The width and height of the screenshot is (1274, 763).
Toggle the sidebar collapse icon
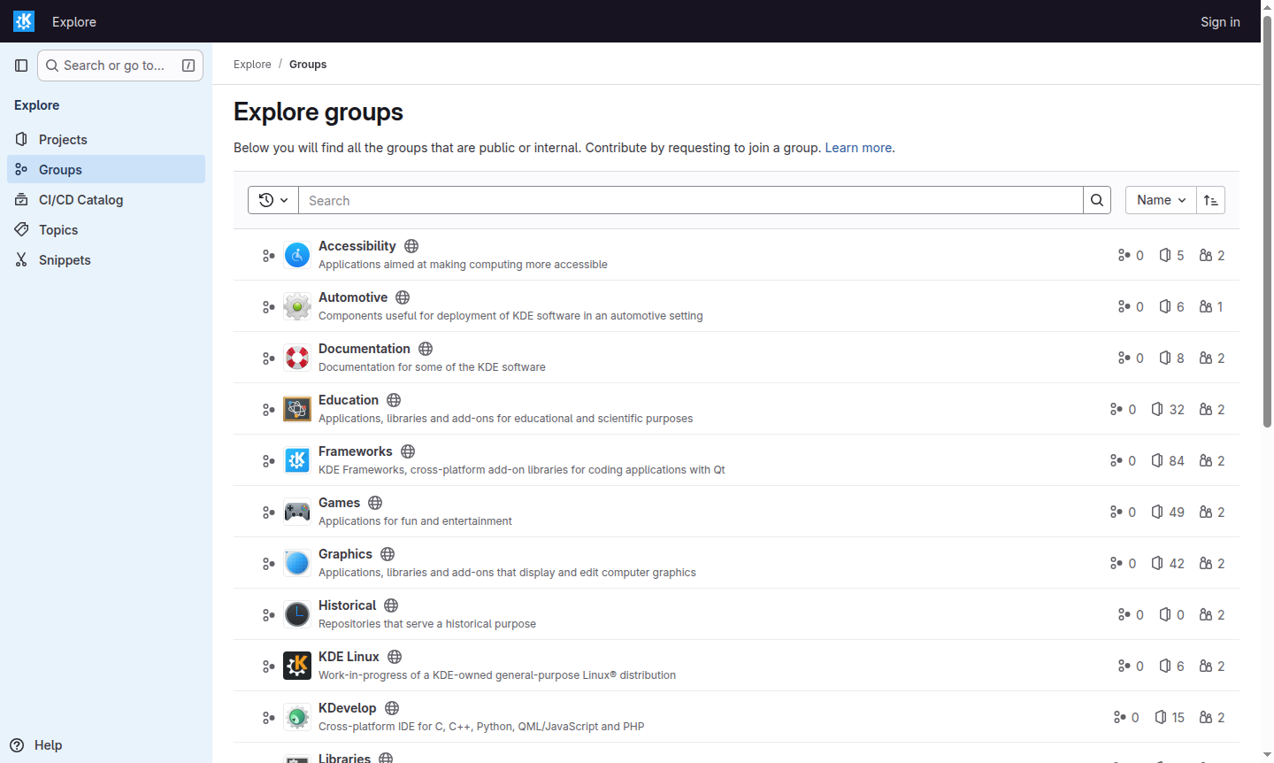point(21,66)
